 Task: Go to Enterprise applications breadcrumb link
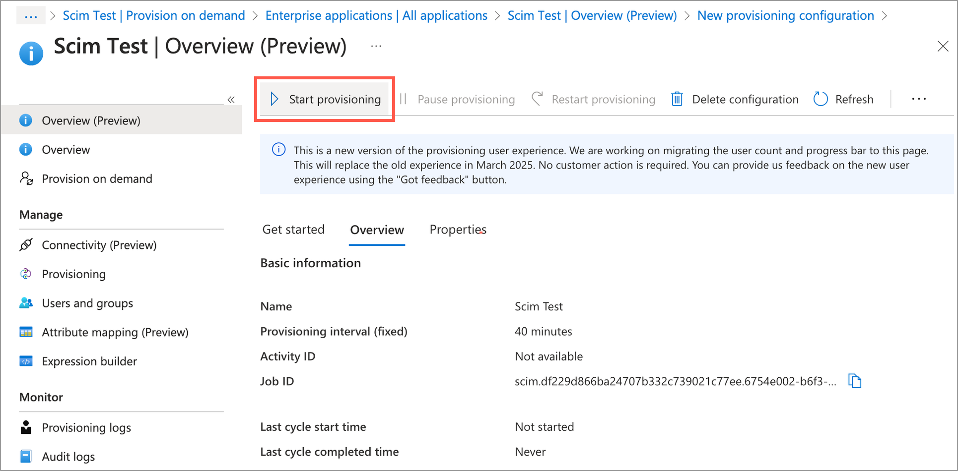(x=376, y=16)
